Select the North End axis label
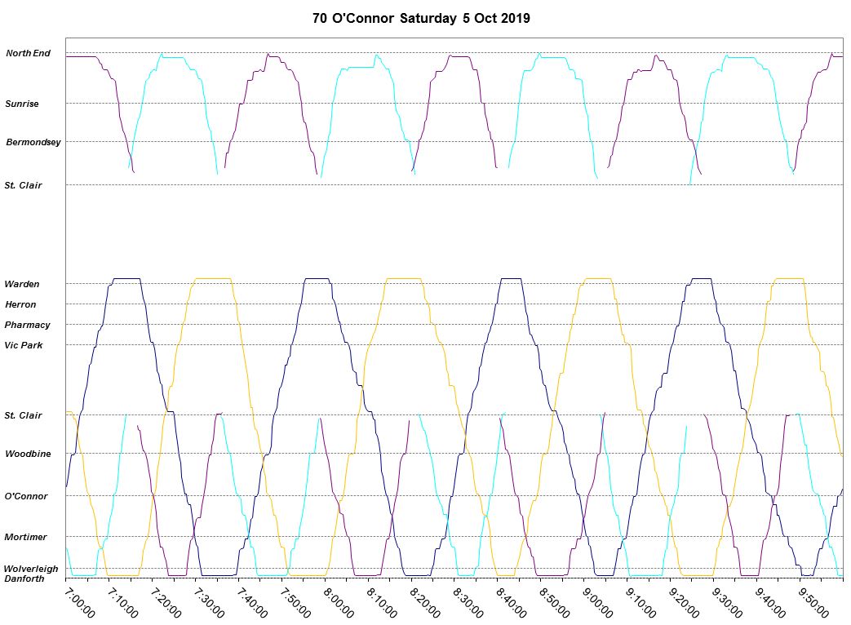Screen dimensions: 851x625 pos(29,54)
